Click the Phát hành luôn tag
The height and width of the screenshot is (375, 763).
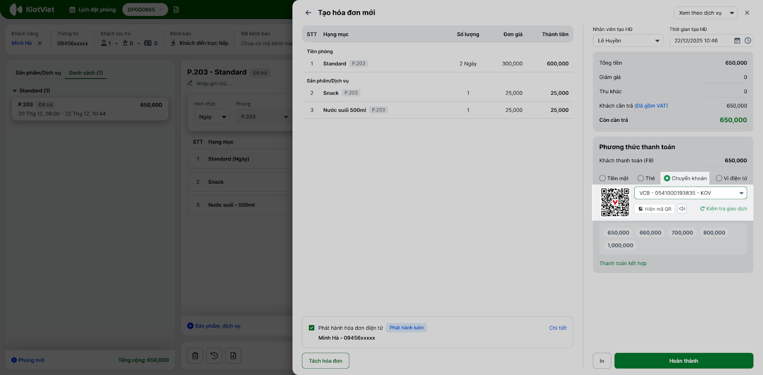406,328
